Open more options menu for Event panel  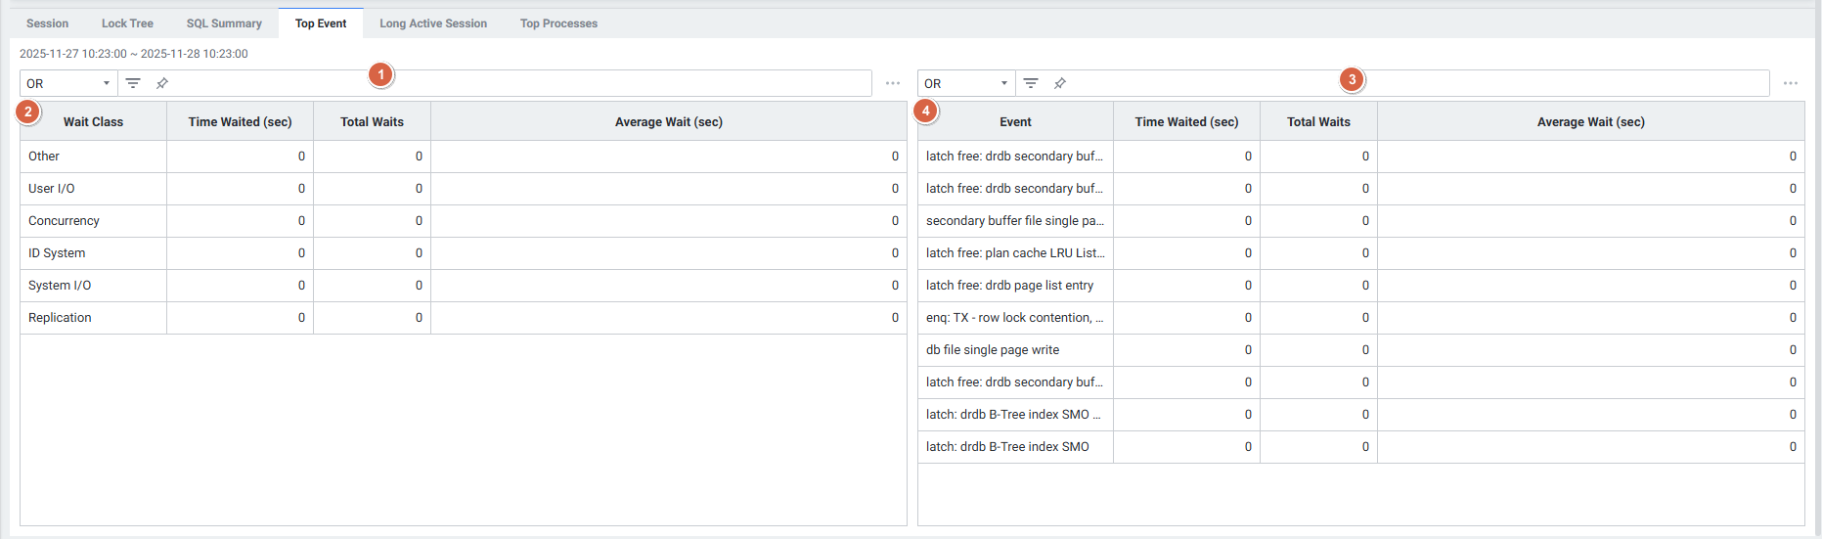pyautogui.click(x=1790, y=83)
